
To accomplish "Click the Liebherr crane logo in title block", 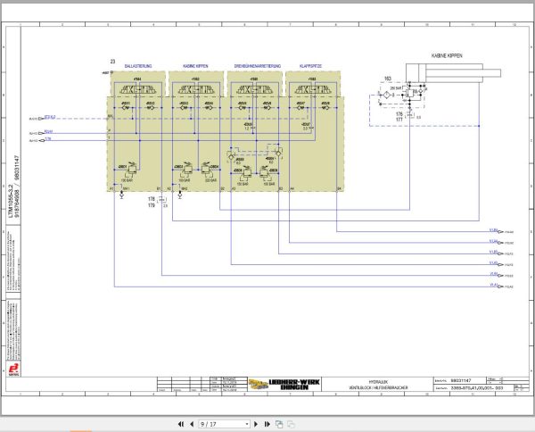I will 258,384.
